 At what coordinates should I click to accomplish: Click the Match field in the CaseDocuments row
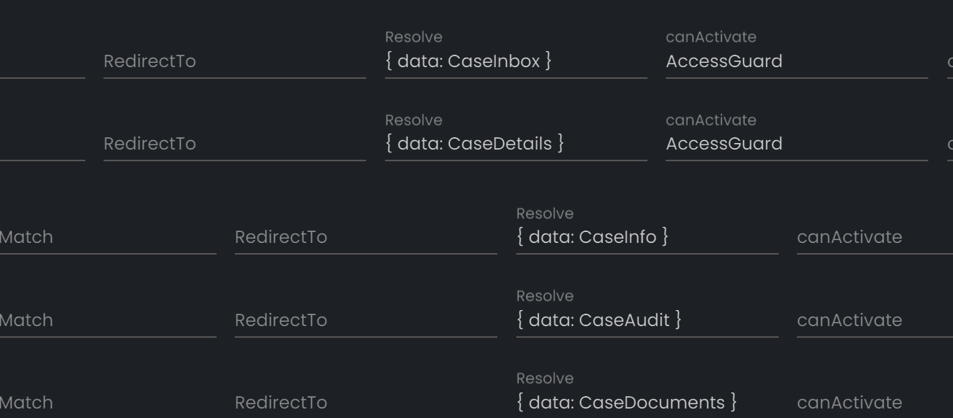click(108, 403)
